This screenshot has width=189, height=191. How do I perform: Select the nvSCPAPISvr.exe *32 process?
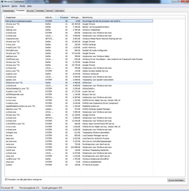[79, 124]
